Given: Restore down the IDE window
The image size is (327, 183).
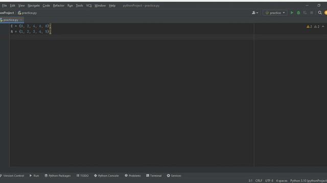Looking at the screenshot, I should tap(319, 6).
